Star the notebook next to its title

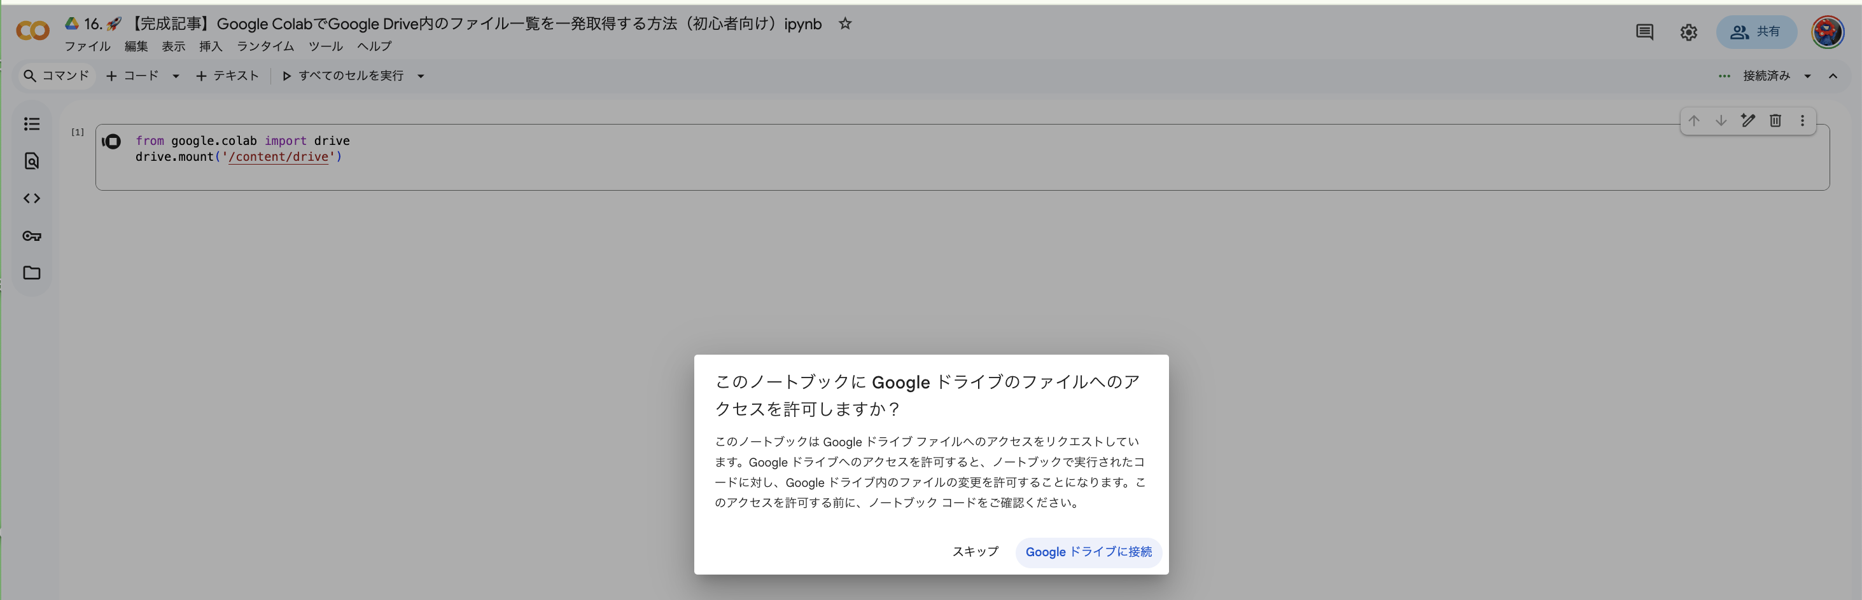844,24
